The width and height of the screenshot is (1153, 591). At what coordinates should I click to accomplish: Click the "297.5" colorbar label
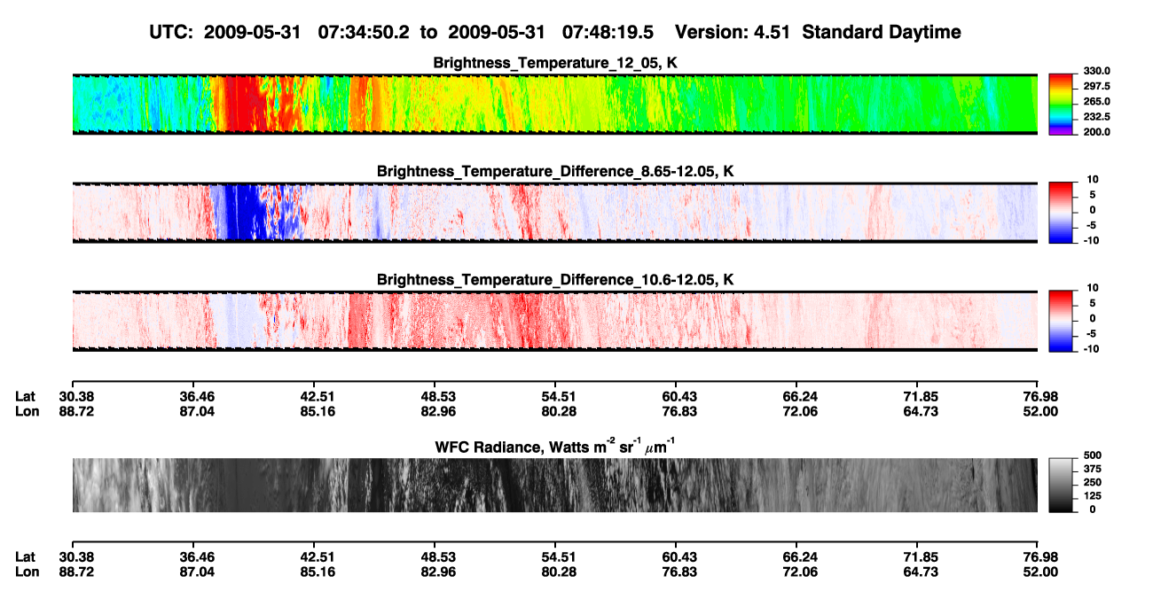pos(1097,86)
